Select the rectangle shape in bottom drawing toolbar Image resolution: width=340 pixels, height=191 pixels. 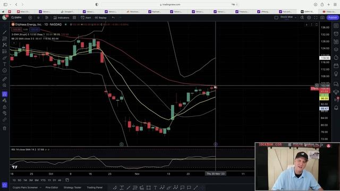pos(149,187)
